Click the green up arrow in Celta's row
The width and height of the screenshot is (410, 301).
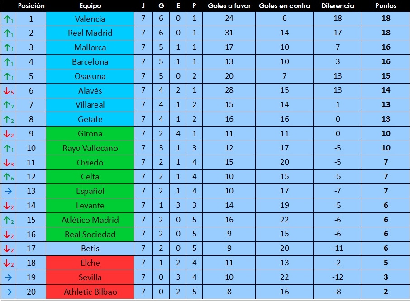(x=8, y=177)
